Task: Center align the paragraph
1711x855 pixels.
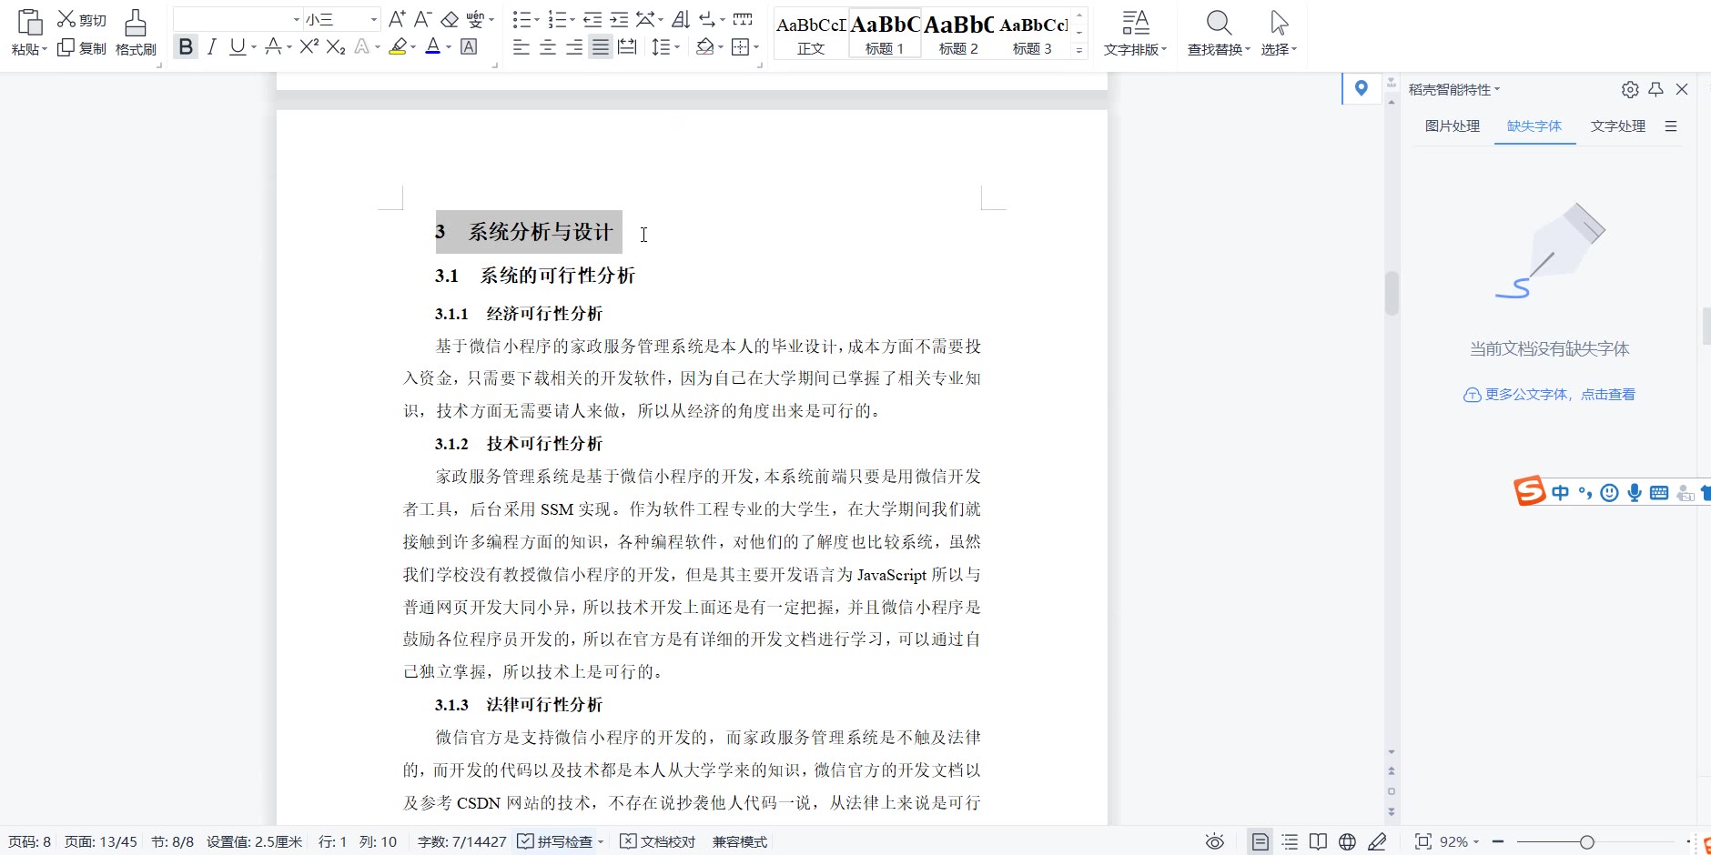Action: coord(548,47)
